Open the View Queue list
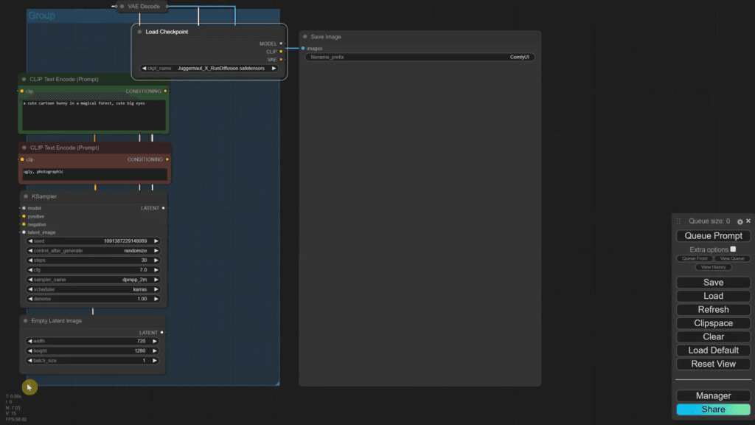 (x=732, y=258)
